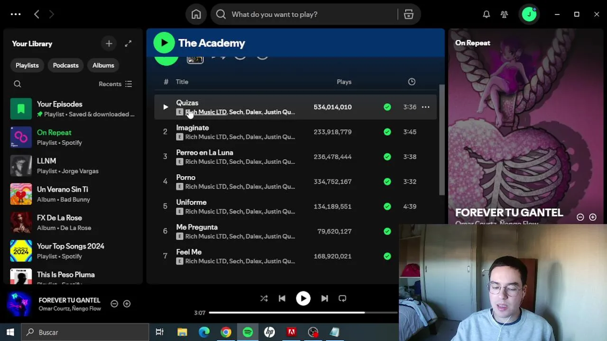Image resolution: width=607 pixels, height=341 pixels.
Task: Click plus icon in the On Repeat panel
Action: tap(593, 217)
